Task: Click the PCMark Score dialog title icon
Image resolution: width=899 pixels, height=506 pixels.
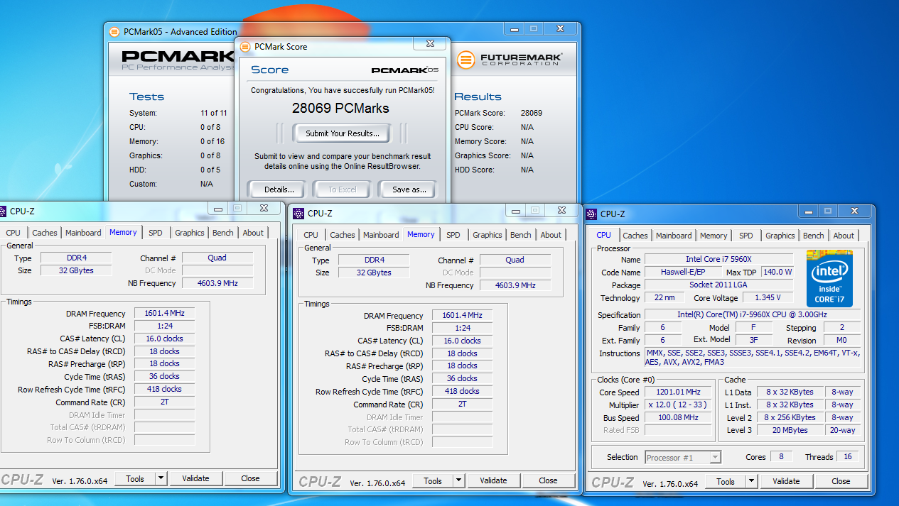Action: tap(245, 47)
